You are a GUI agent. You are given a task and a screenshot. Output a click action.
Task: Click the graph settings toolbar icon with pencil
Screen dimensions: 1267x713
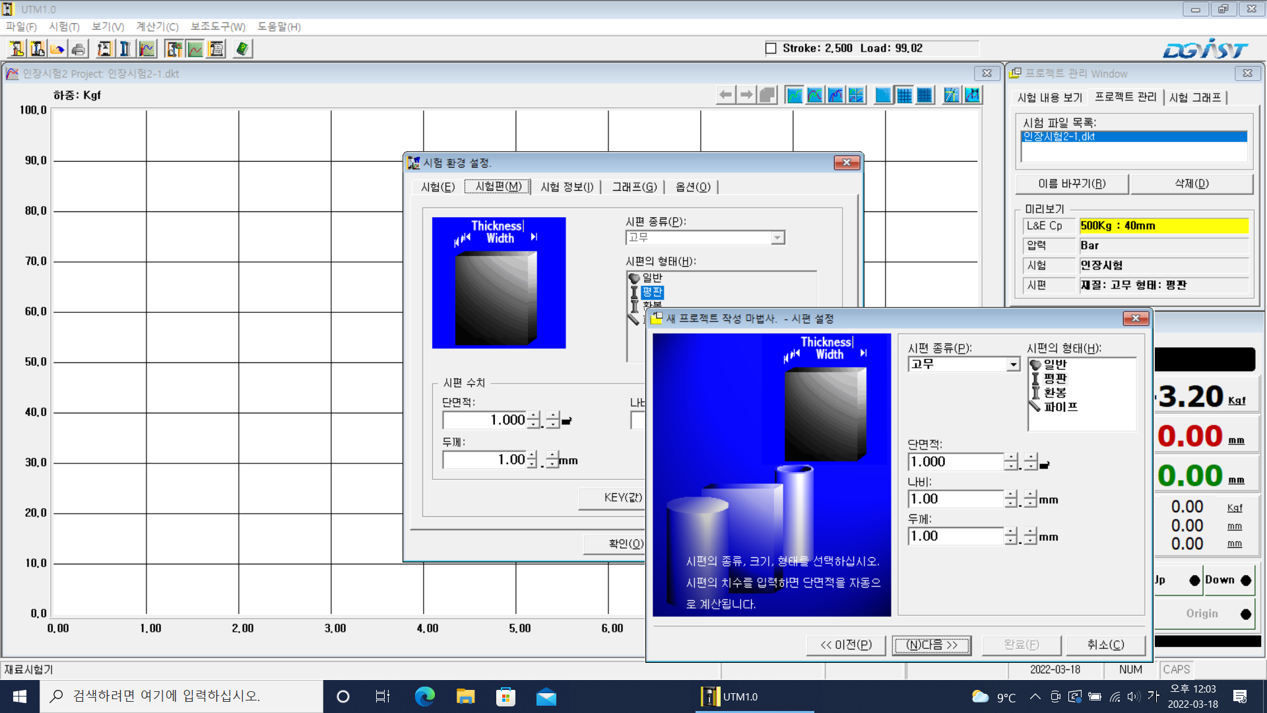point(146,49)
